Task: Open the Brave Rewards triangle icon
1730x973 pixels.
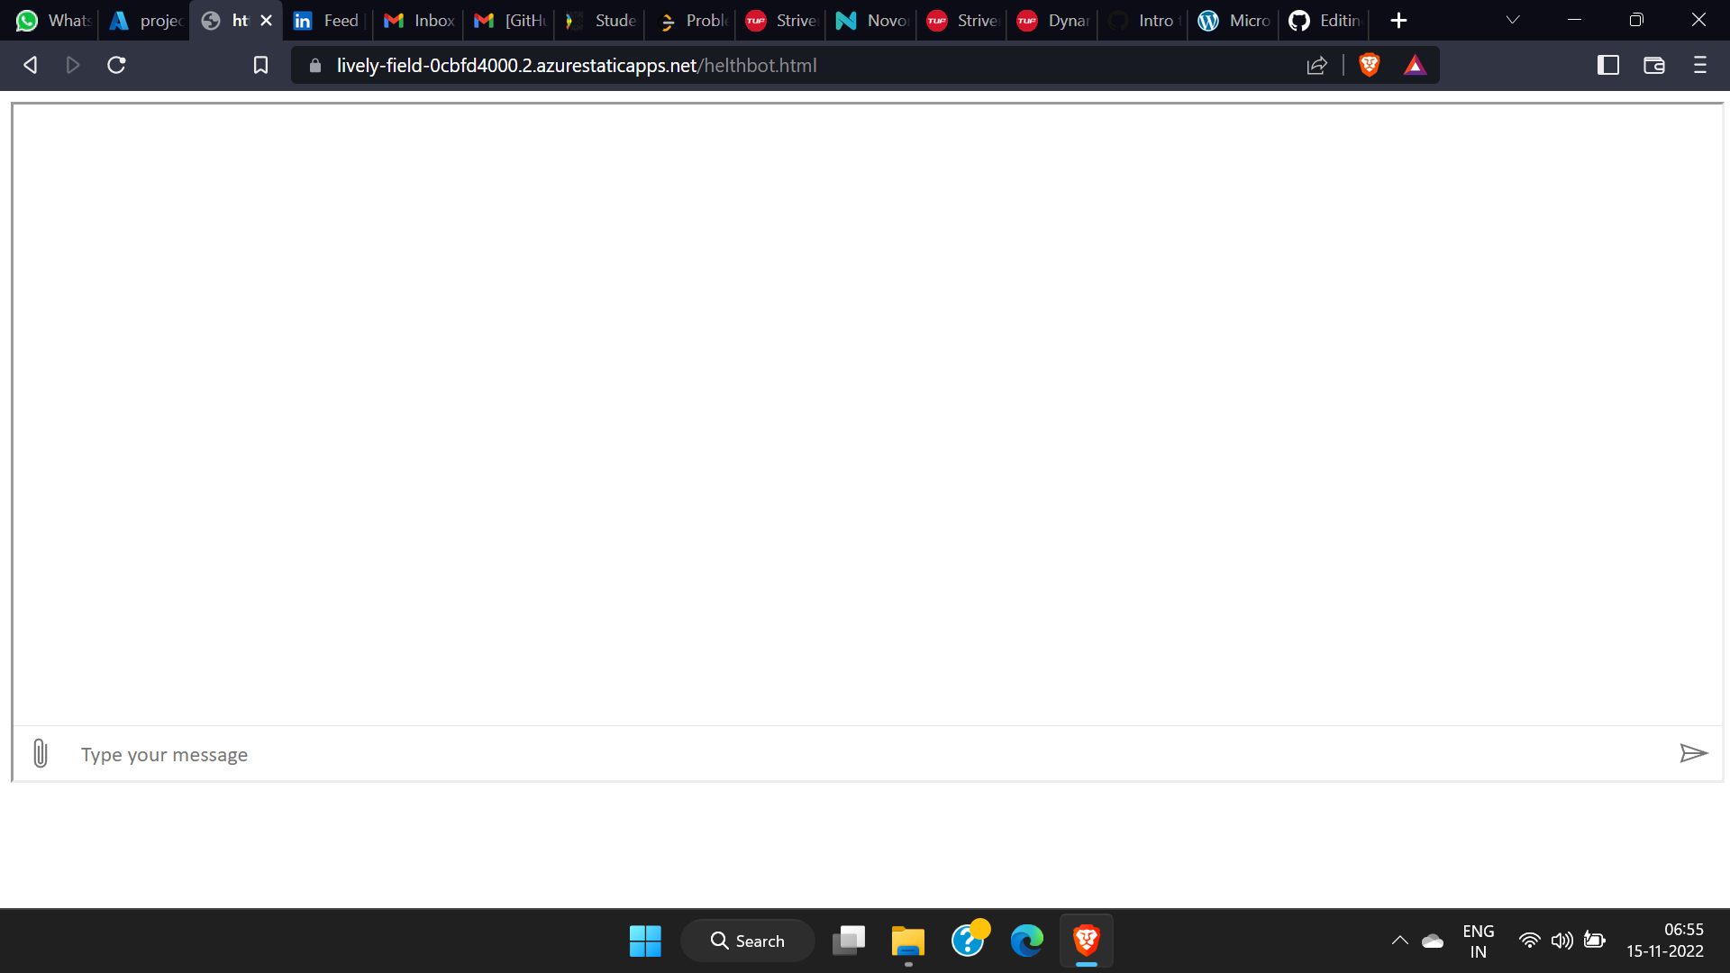Action: 1415,65
